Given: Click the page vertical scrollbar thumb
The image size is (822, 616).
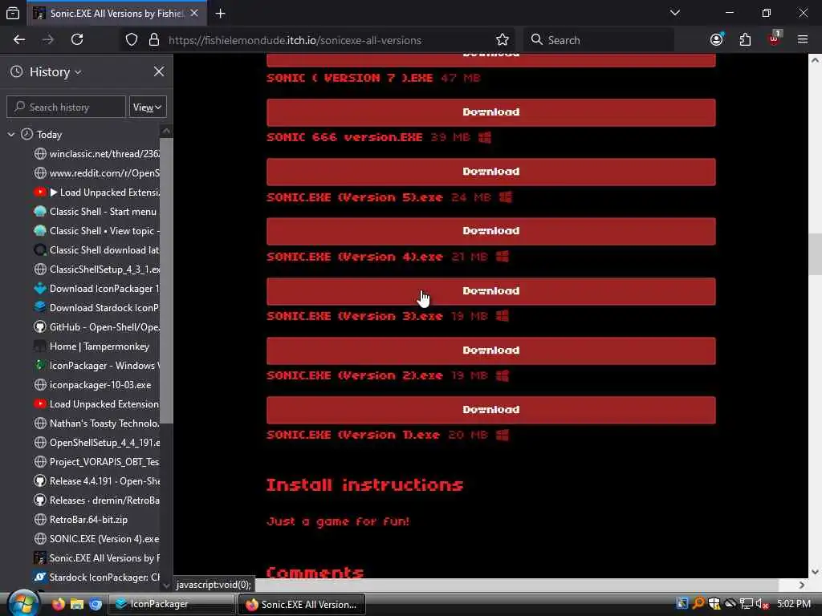Looking at the screenshot, I should [x=815, y=253].
